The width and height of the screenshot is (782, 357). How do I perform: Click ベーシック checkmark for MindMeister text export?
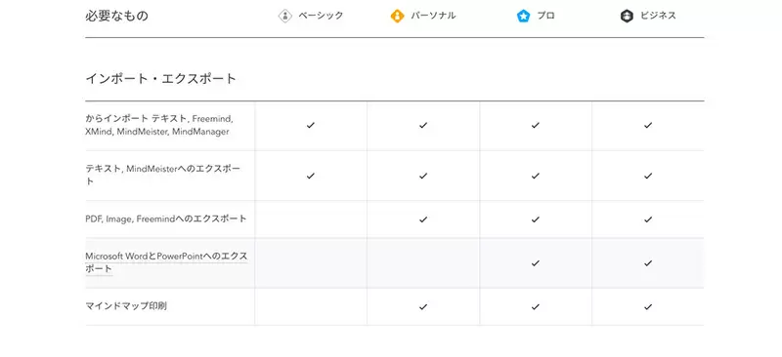point(311,176)
